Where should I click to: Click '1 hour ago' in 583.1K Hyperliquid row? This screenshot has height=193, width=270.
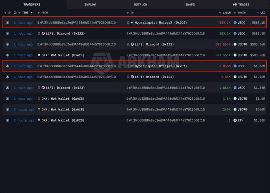tap(23, 23)
